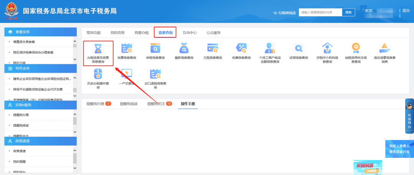Image resolution: width=414 pixels, height=175 pixels.
Task: Open 纳税信用状态信息查询 medal icon
Action: [356, 48]
